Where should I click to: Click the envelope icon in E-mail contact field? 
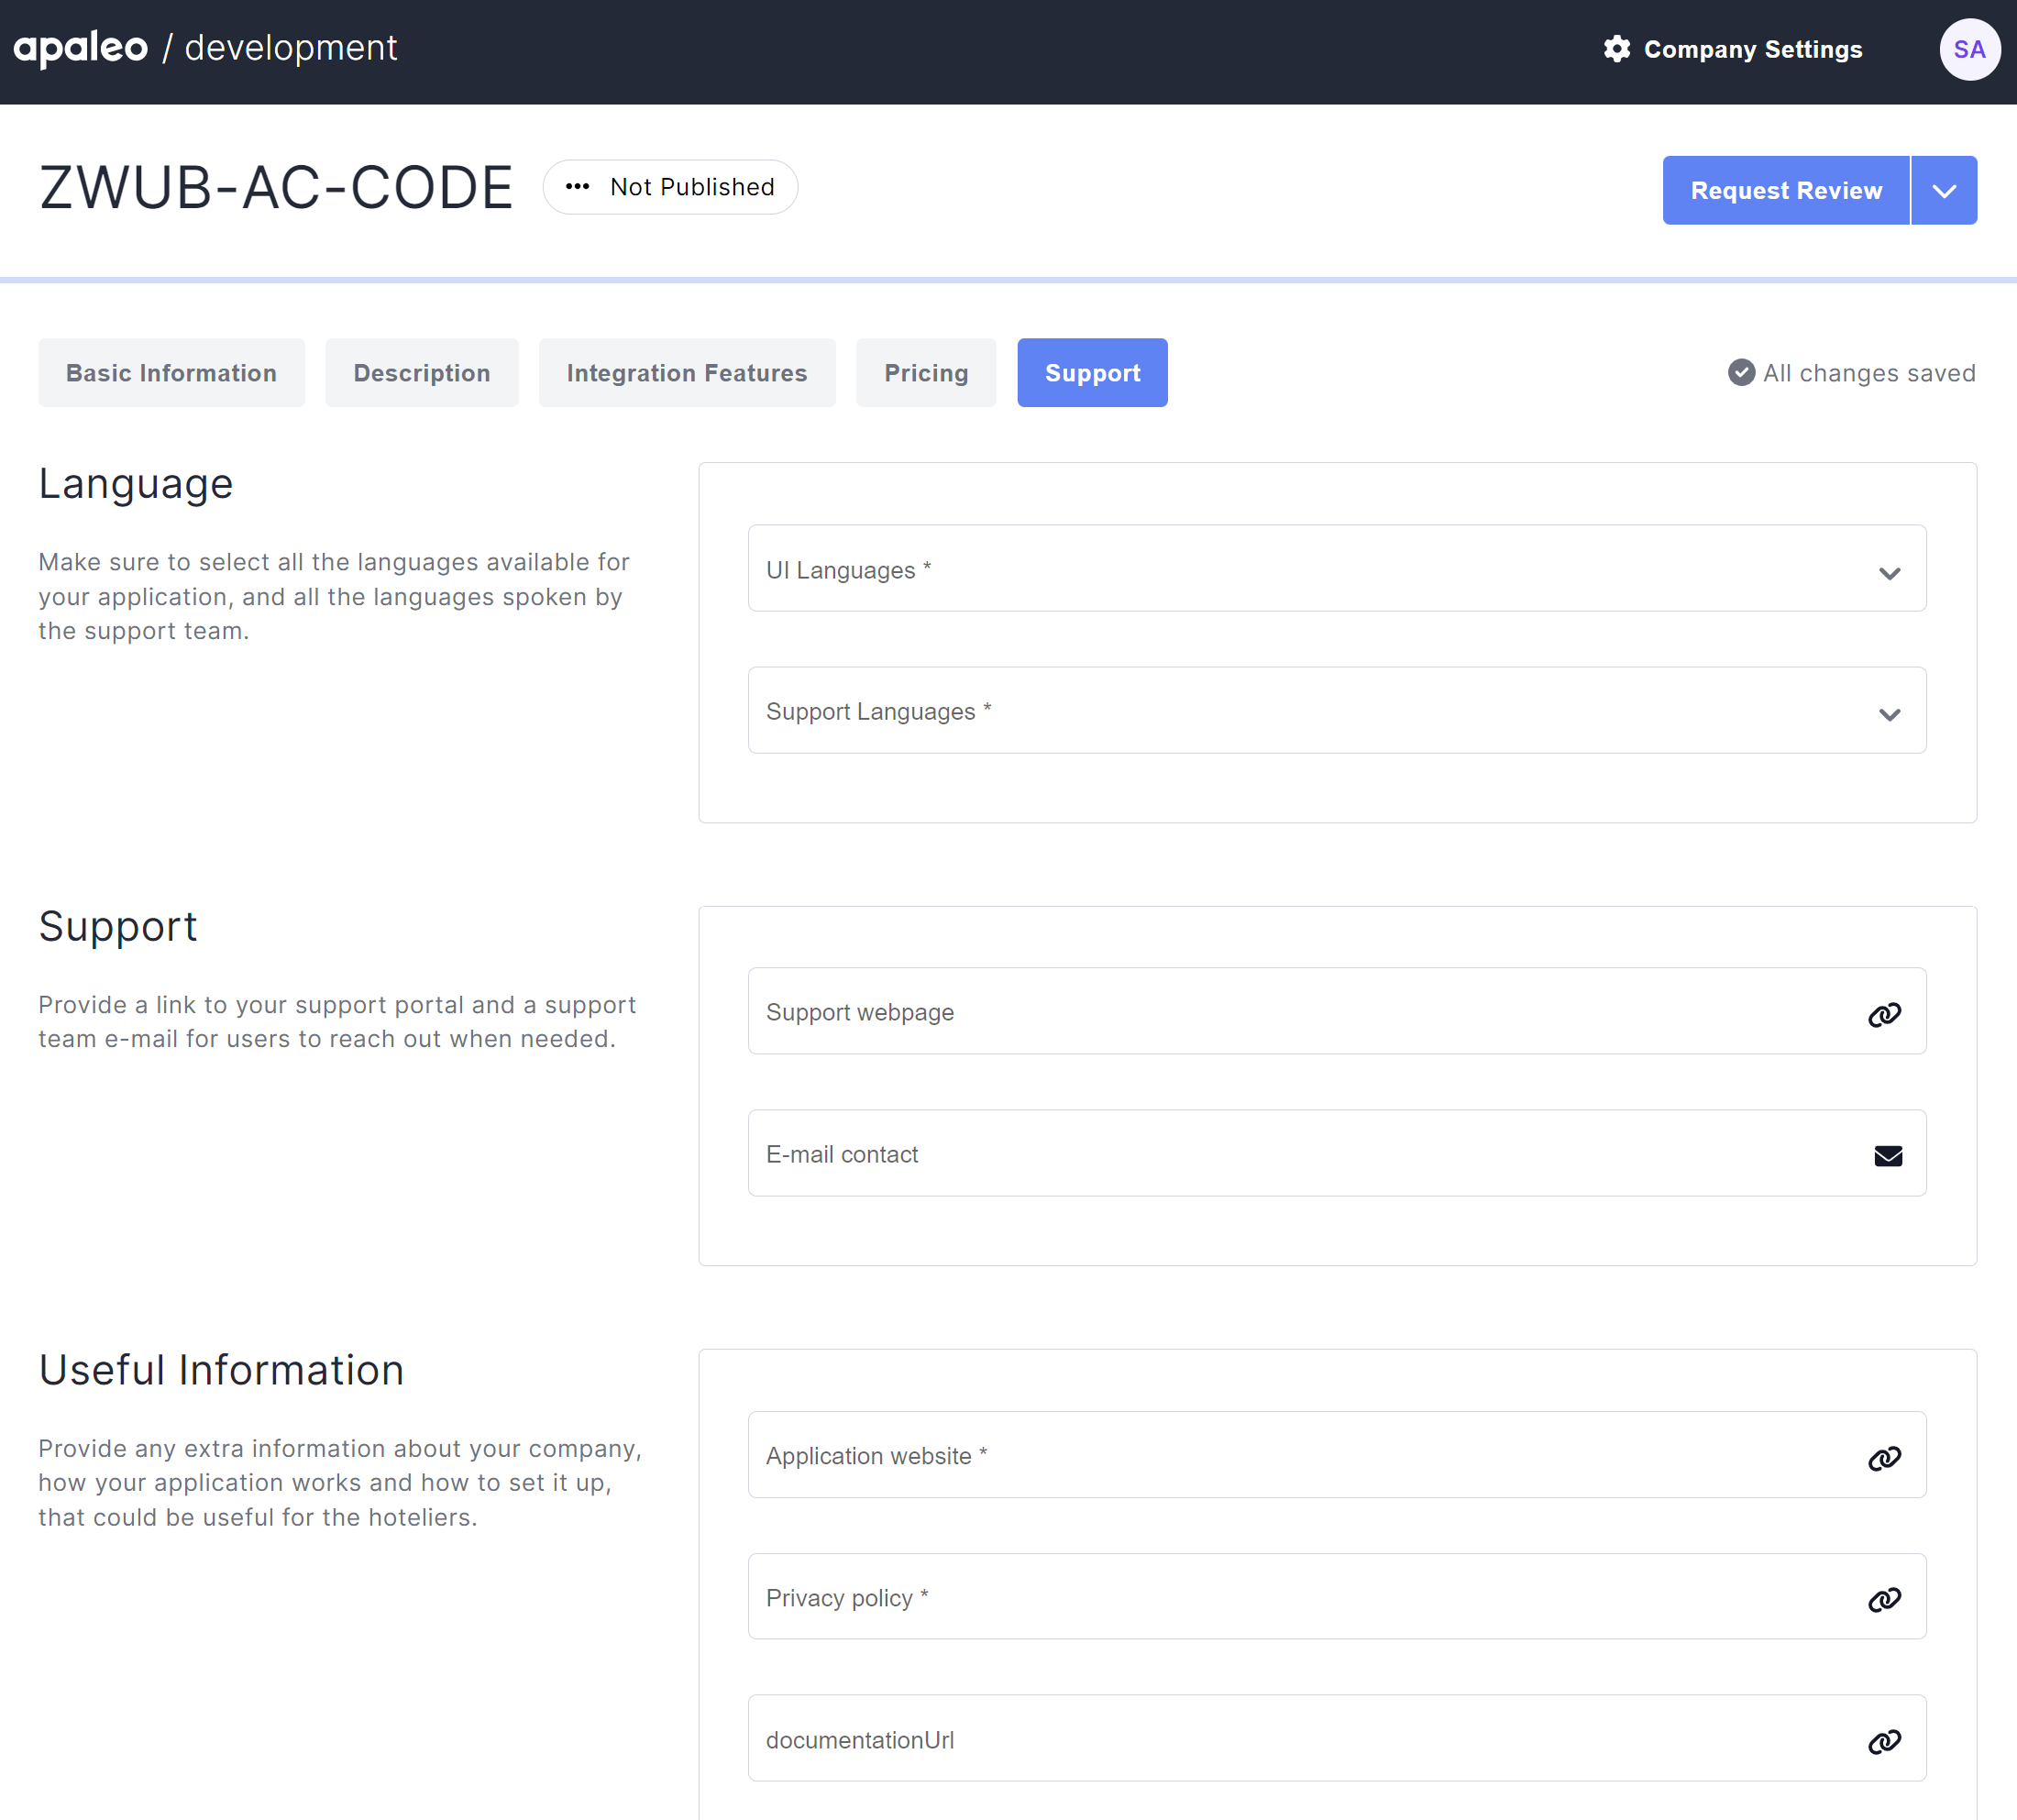pos(1887,1156)
